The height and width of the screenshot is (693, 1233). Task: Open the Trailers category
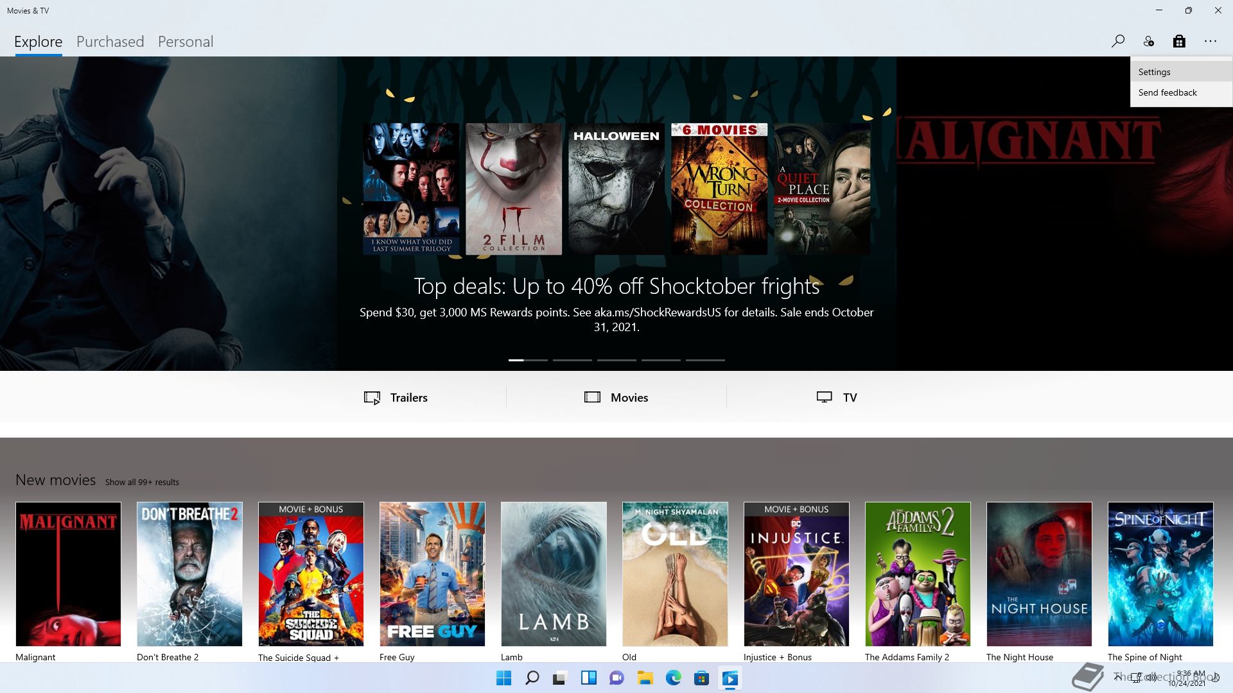point(396,397)
